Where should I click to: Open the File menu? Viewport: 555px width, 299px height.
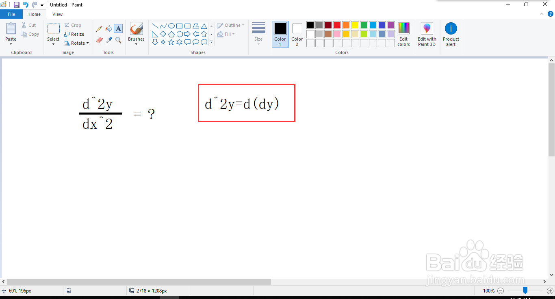(x=11, y=14)
